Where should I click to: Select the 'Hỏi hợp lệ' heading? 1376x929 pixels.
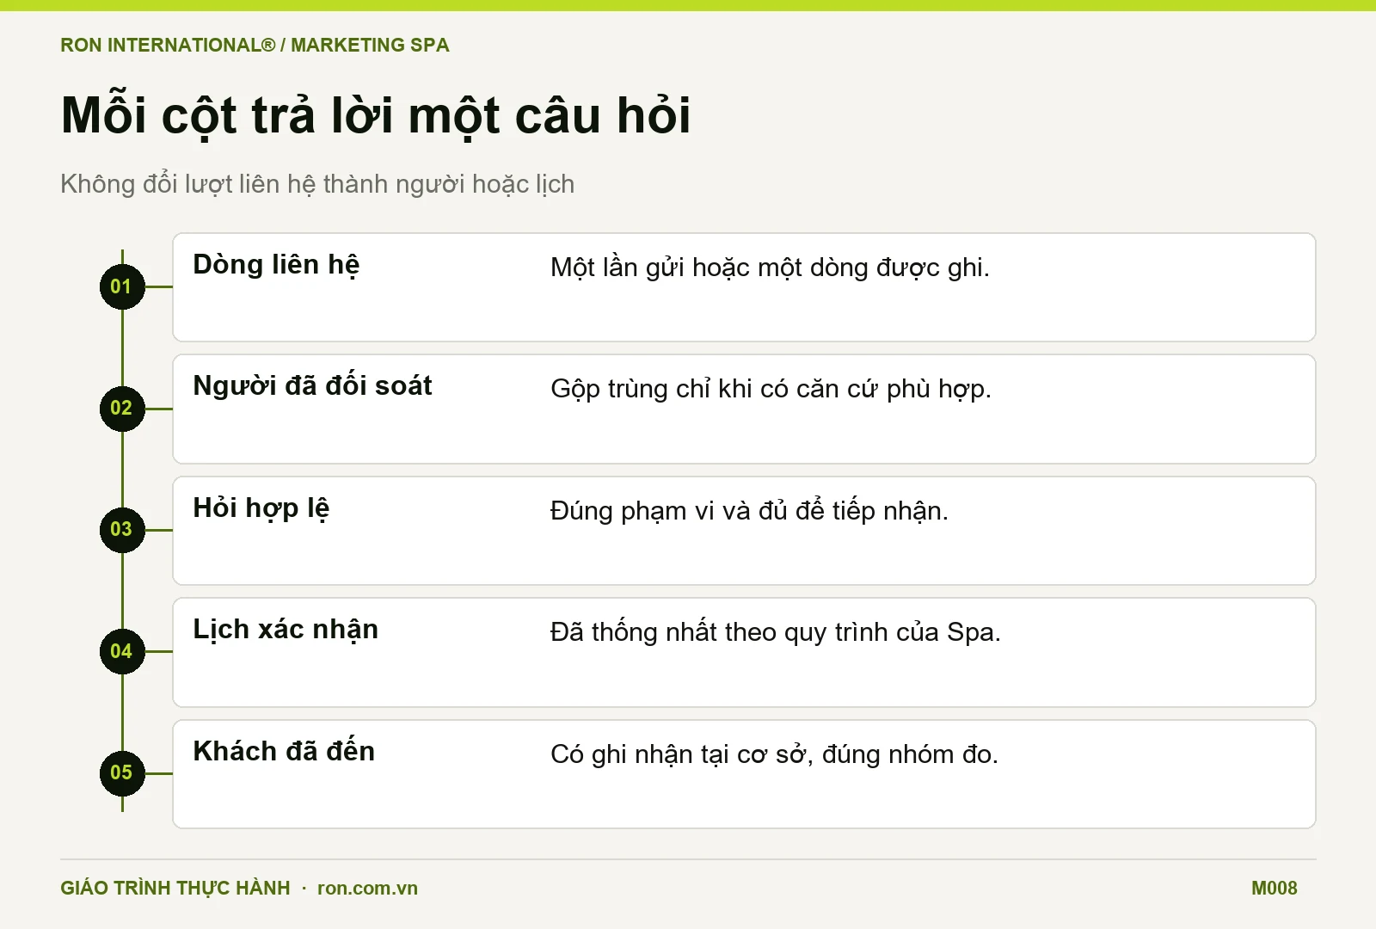point(261,508)
